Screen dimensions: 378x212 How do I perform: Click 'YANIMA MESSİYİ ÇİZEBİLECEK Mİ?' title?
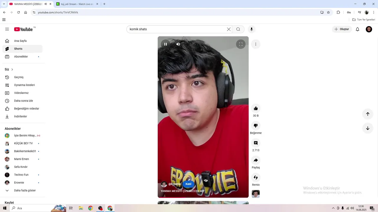click(183, 191)
